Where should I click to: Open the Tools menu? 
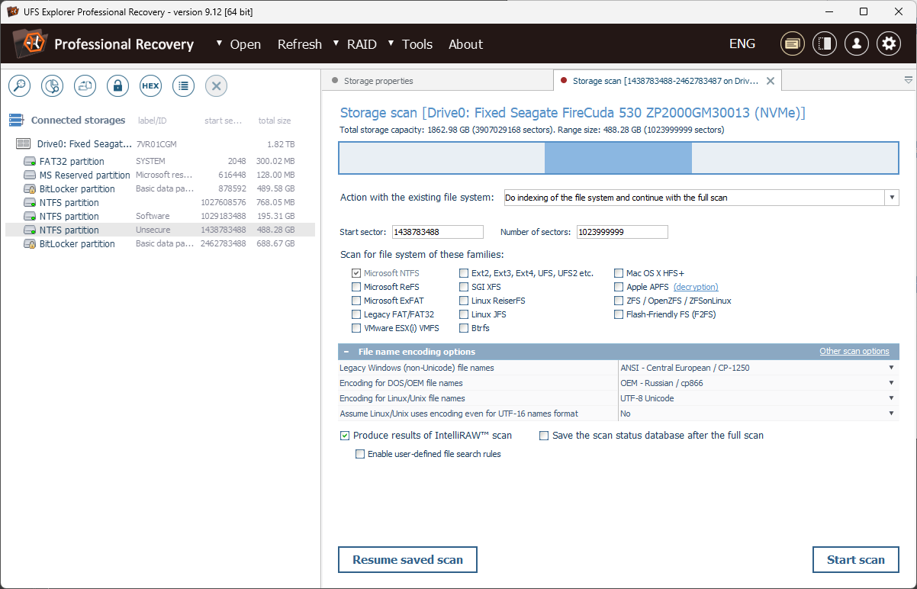pos(417,44)
